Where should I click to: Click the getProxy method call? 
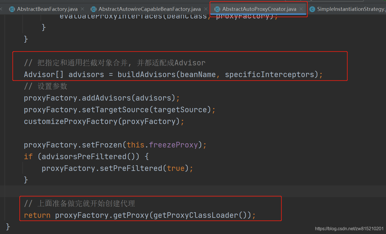click(x=131, y=215)
